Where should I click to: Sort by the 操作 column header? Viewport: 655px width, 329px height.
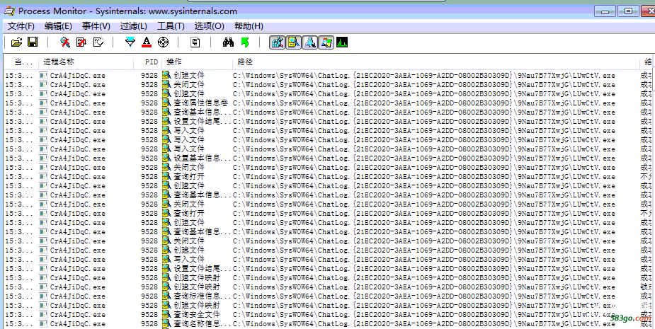pyautogui.click(x=197, y=62)
